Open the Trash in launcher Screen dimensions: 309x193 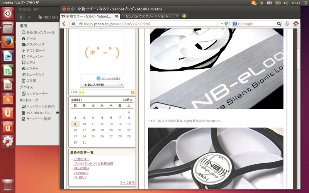tap(8, 185)
